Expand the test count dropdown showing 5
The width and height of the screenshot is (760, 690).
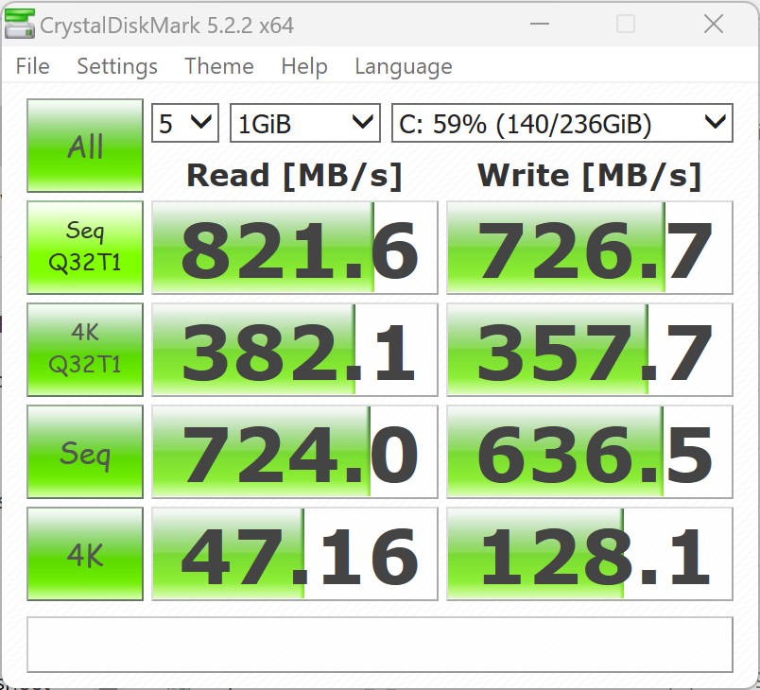pos(185,123)
